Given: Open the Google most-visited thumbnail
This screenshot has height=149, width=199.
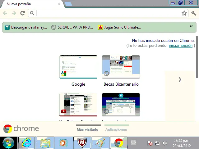Looking at the screenshot, I should click(78, 67).
